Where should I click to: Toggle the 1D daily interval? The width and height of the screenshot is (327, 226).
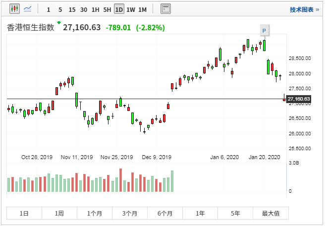point(119,9)
